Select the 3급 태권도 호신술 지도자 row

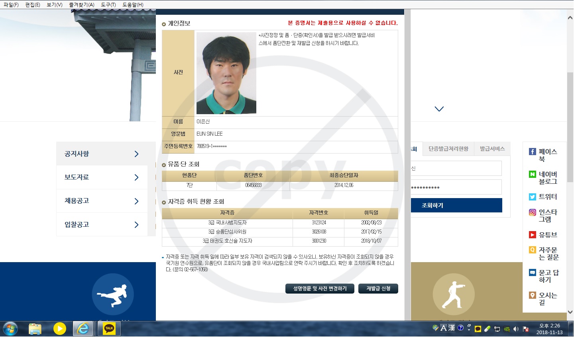280,241
